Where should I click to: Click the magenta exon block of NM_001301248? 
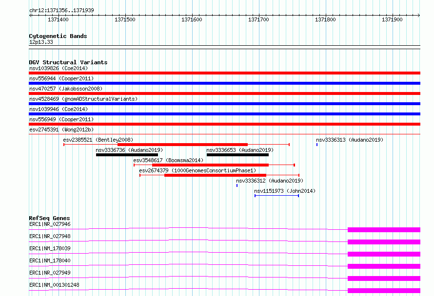(384, 291)
